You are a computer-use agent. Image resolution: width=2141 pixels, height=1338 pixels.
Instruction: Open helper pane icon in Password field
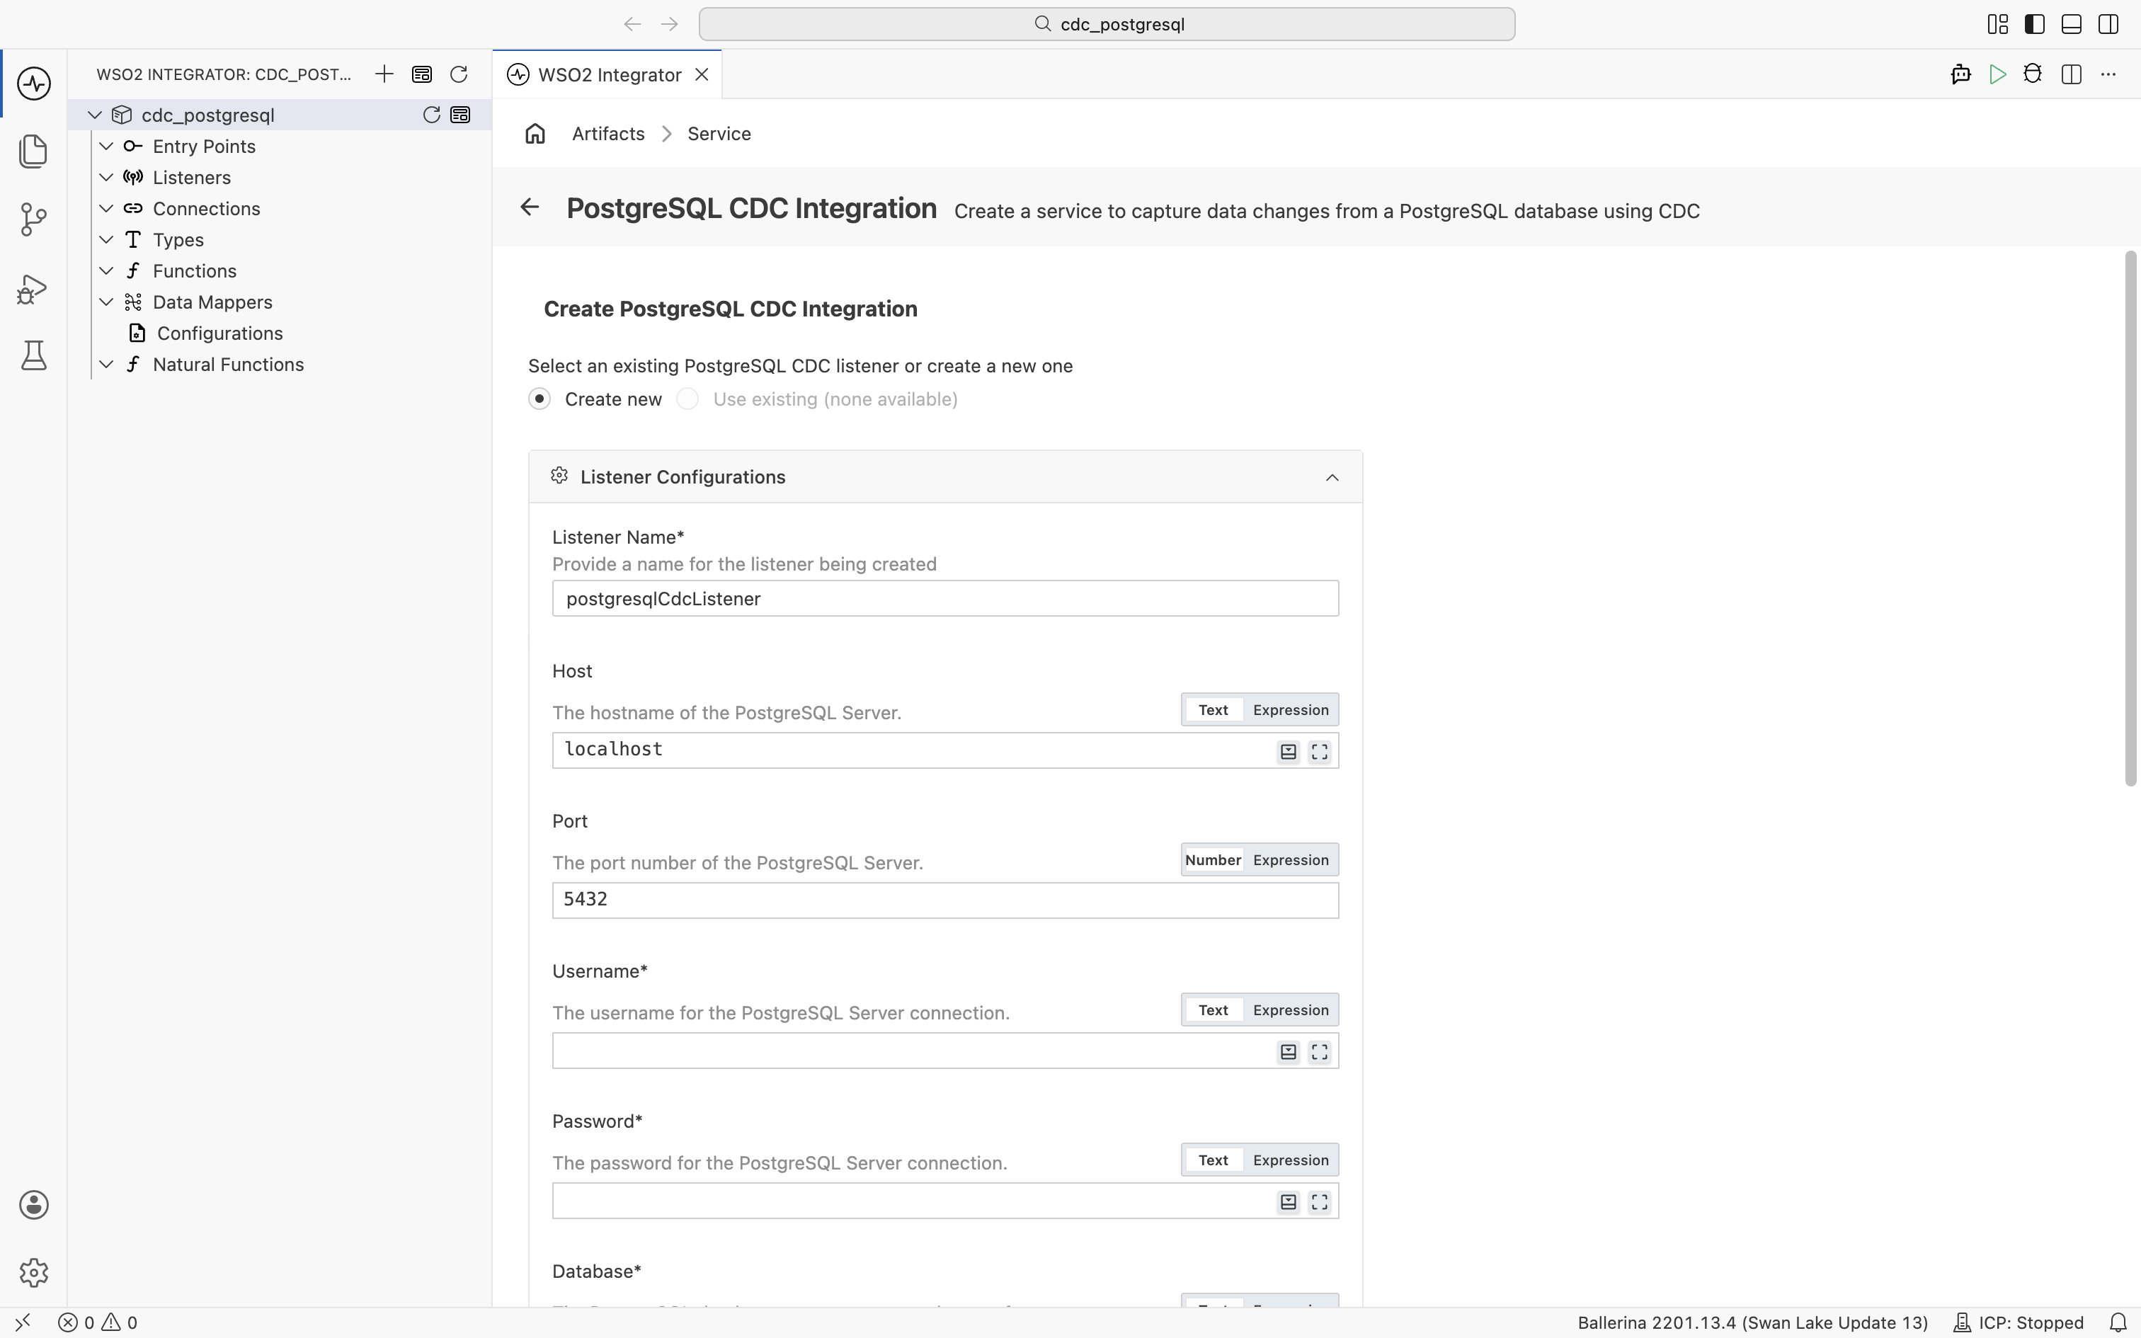click(1288, 1202)
